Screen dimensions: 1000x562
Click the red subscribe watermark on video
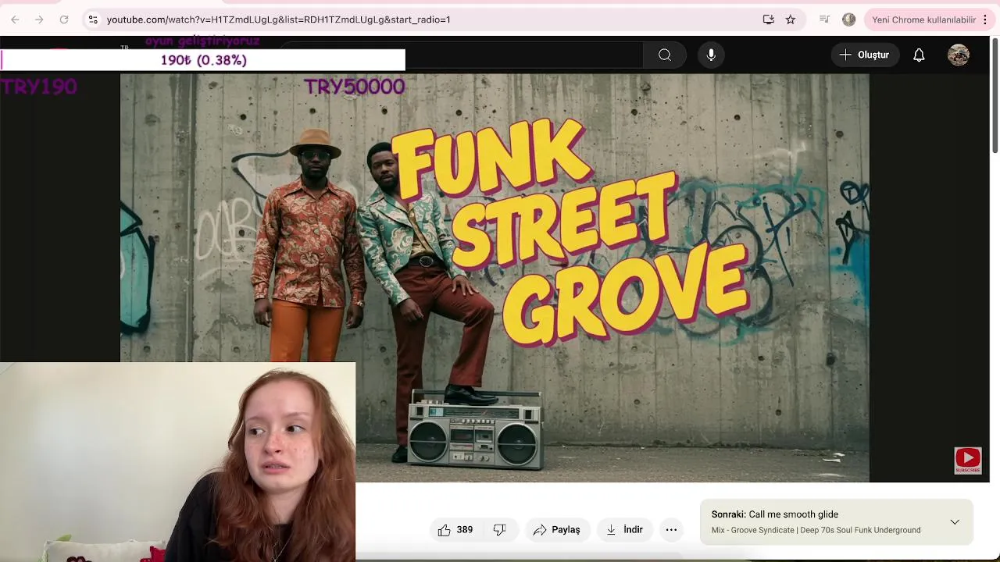(968, 461)
